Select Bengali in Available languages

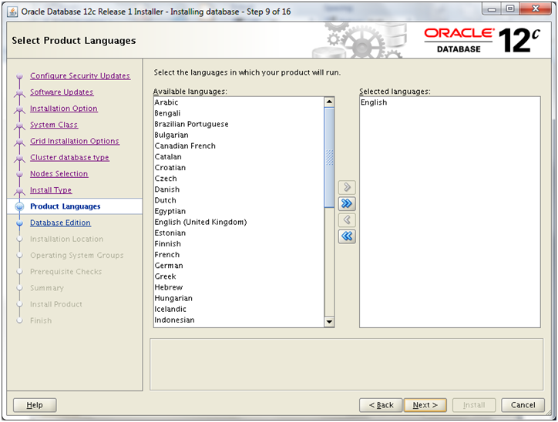pos(239,113)
